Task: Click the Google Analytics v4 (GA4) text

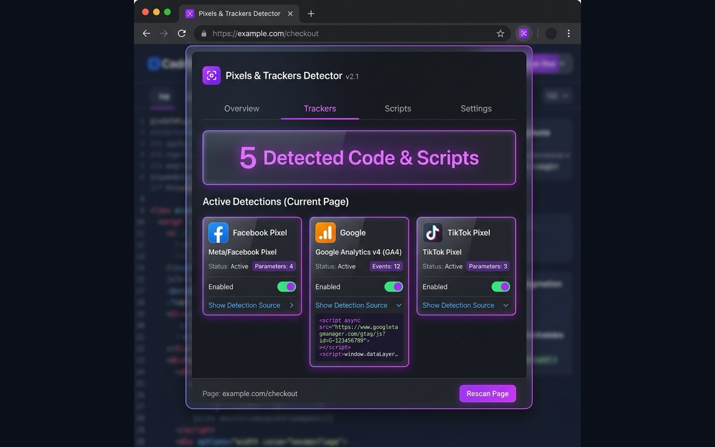Action: coord(359,252)
